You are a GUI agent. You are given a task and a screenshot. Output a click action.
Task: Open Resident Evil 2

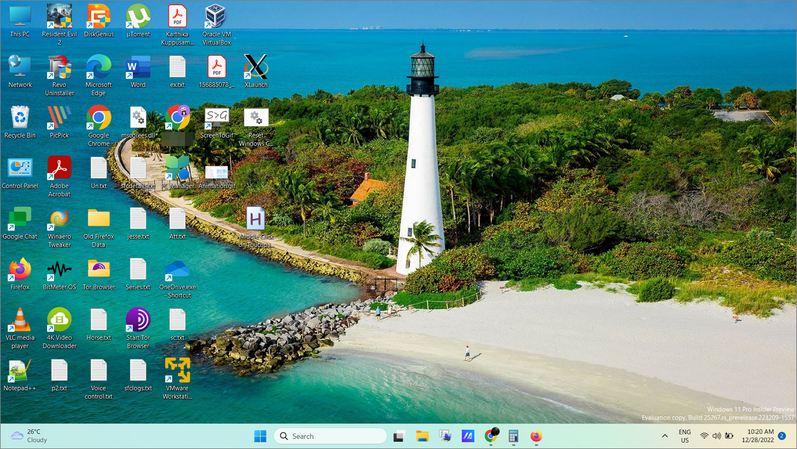coord(59,16)
